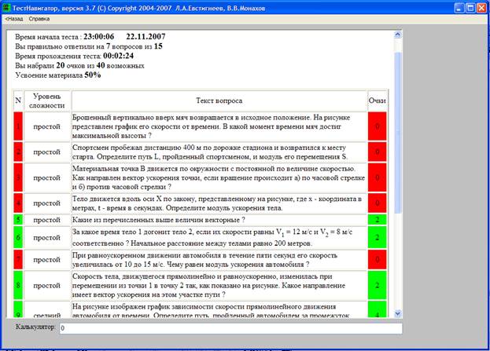Image resolution: width=490 pixels, height=351 pixels.
Task: Click question 'Скорость тела, движущегося прямолинейно'
Action: click(219, 286)
